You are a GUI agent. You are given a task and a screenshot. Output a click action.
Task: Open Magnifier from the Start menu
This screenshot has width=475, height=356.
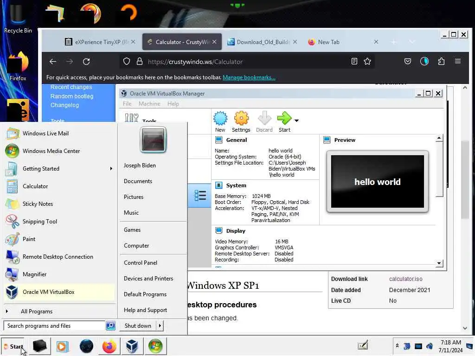(x=59, y=274)
